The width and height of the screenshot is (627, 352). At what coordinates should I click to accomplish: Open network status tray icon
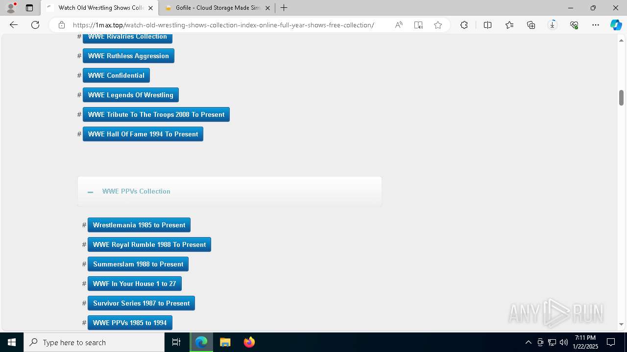coord(552,342)
